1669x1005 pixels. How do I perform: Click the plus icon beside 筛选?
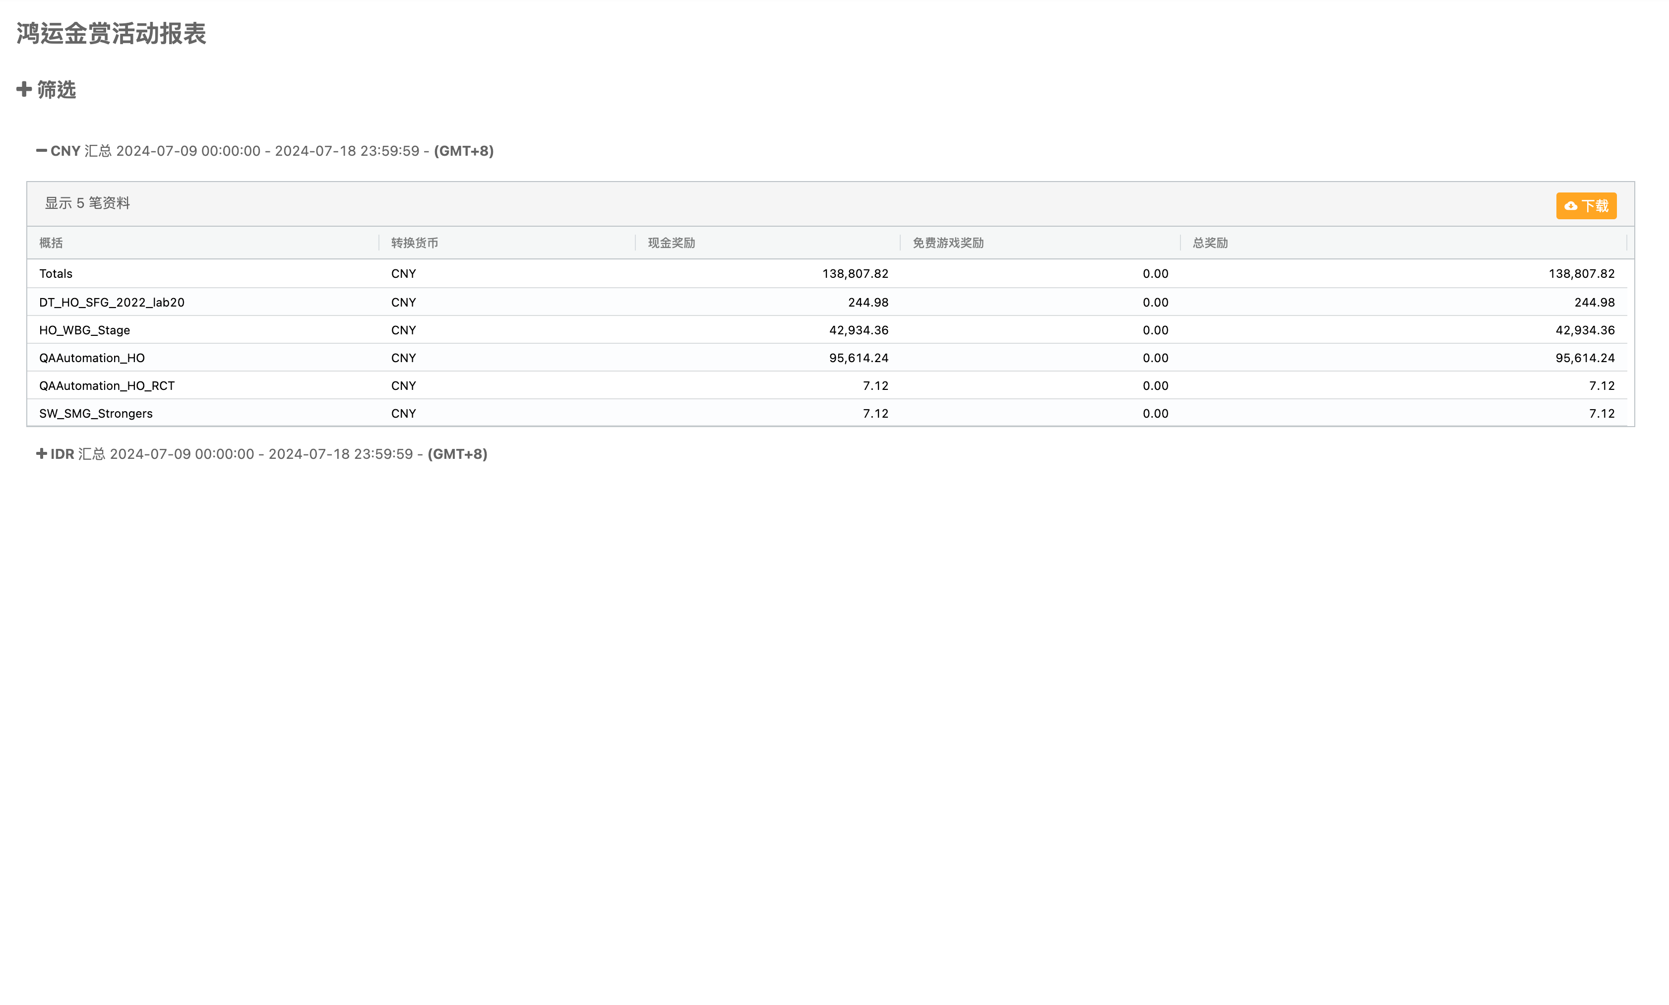24,89
